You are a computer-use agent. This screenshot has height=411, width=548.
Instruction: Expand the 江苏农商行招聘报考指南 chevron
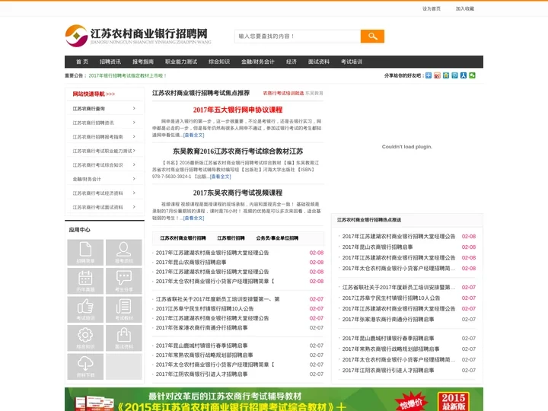[134, 137]
